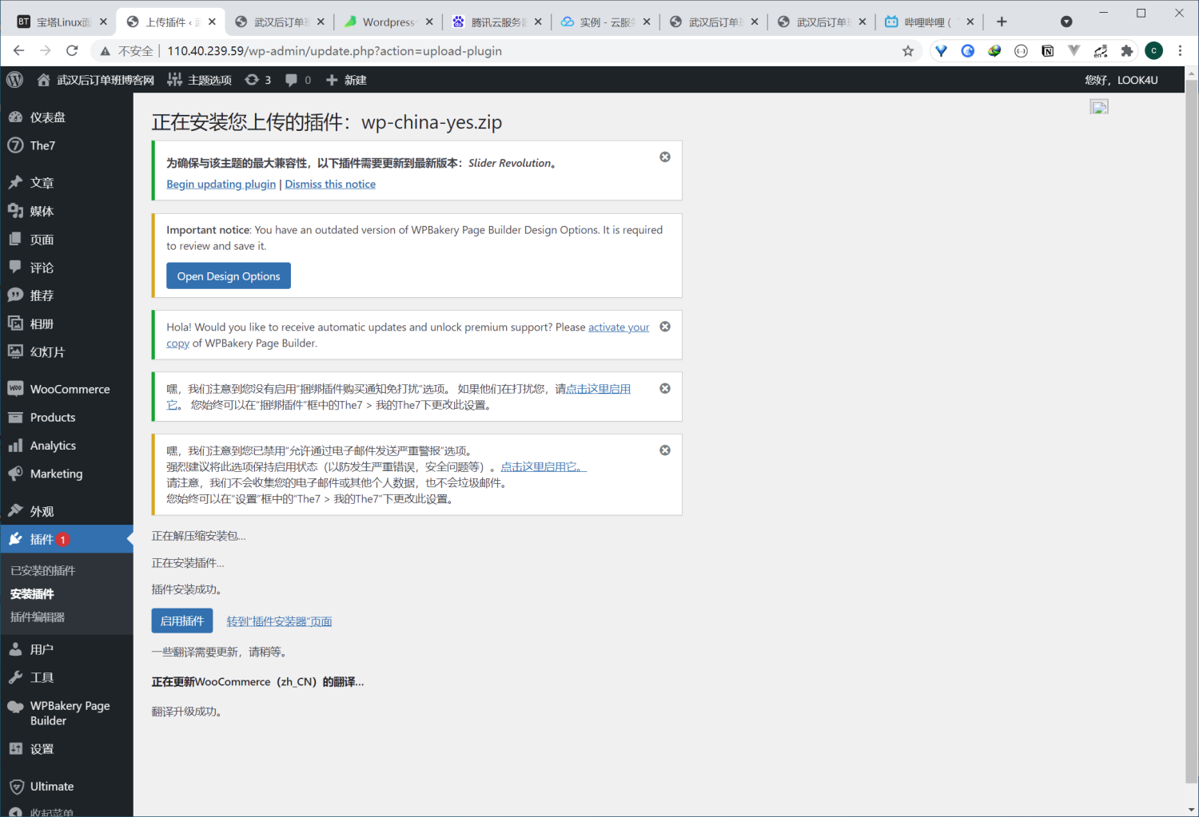Switch to 哔哩哔哩 browser tab
Viewport: 1199px width, 817px height.
tap(929, 22)
